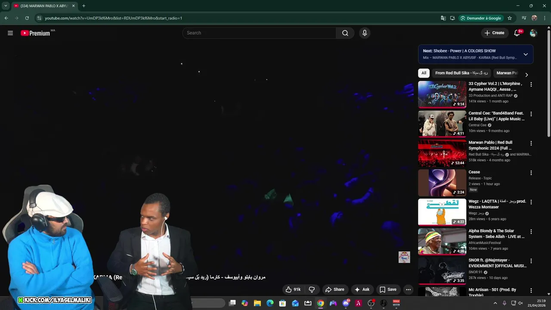The width and height of the screenshot is (551, 310).
Task: Play Marwan Pablo Red Bull Symphonic thumbnail
Action: point(442,153)
